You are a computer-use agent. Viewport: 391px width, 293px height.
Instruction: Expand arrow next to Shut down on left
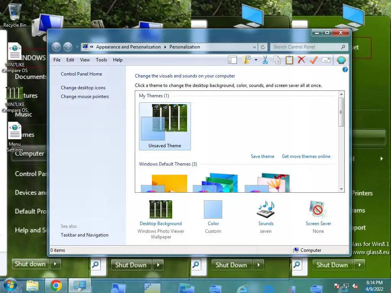click(55, 264)
